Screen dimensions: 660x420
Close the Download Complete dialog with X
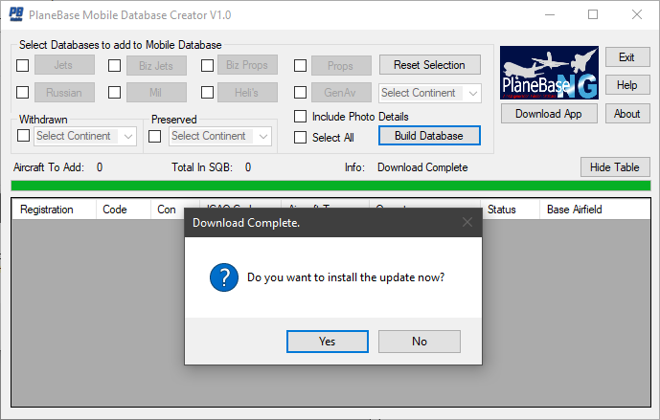[467, 223]
